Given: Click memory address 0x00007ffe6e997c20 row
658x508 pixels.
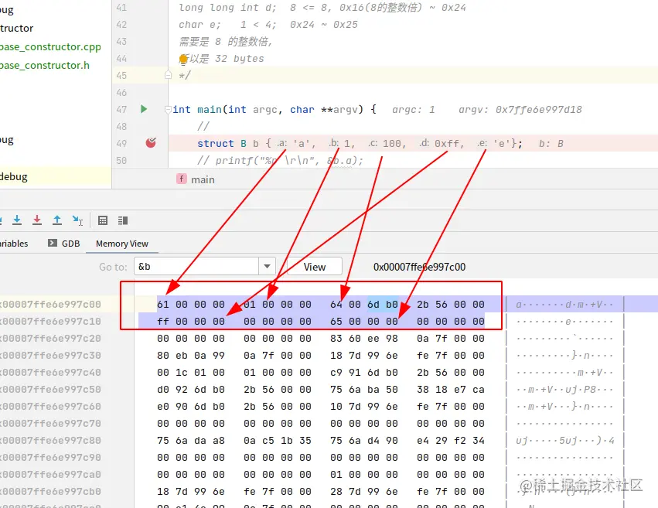Looking at the screenshot, I should 51,339.
